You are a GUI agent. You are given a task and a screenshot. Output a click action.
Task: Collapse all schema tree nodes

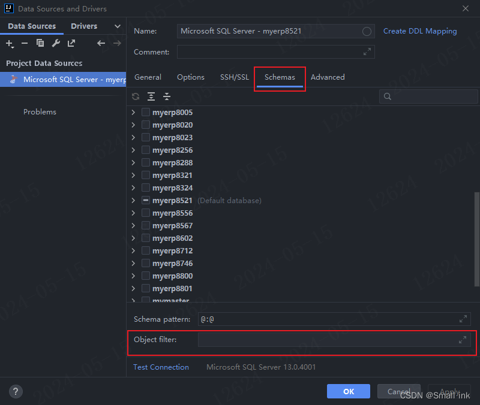(x=167, y=96)
